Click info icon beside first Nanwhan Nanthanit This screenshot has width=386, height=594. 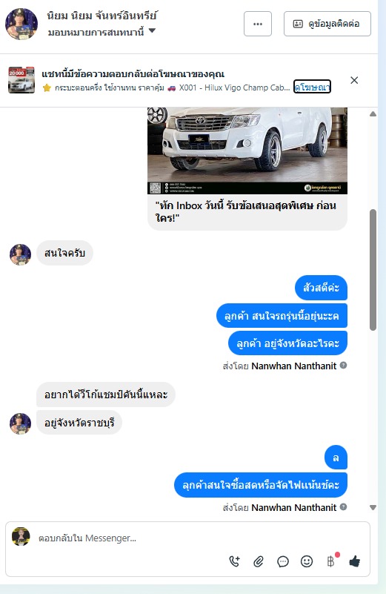343,366
